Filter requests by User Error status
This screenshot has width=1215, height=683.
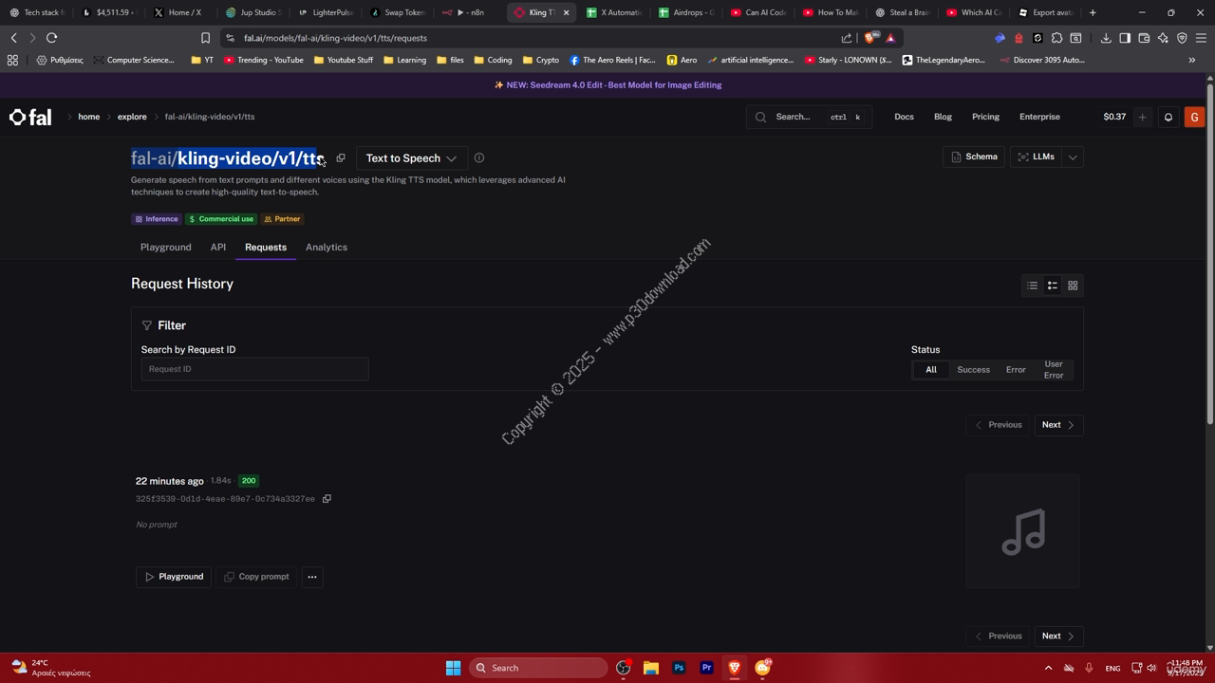tap(1054, 370)
